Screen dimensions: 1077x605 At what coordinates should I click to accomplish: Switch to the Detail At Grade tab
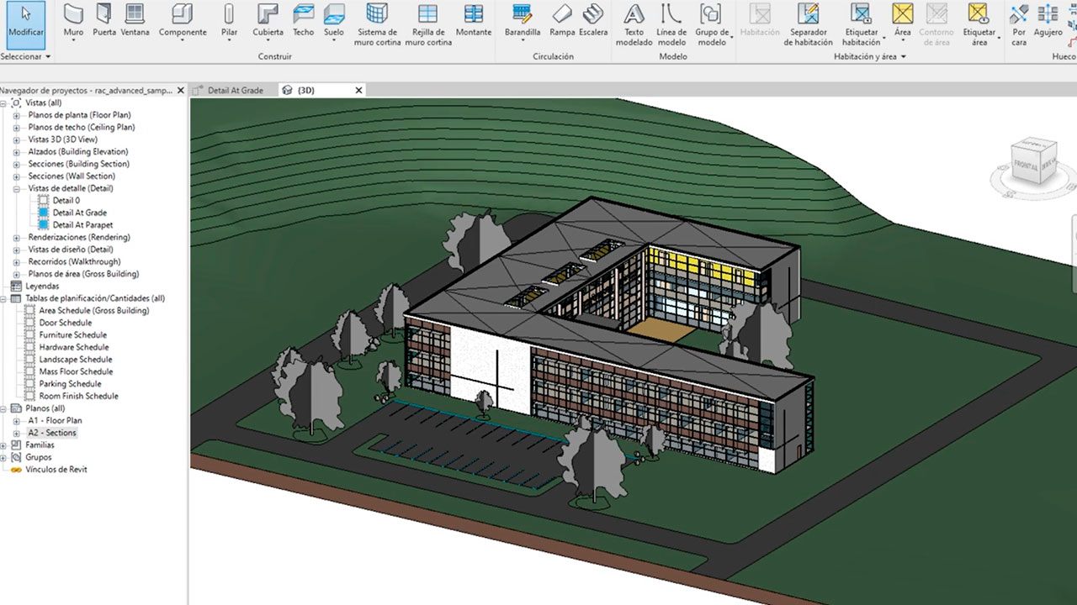coord(235,90)
